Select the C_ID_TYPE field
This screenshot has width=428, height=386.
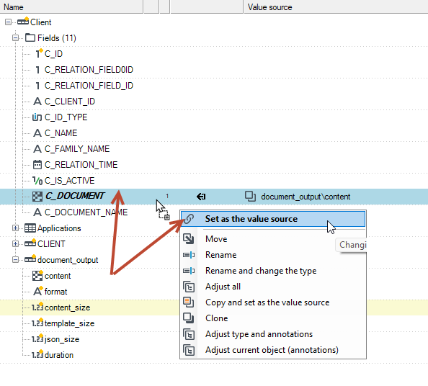tap(66, 117)
